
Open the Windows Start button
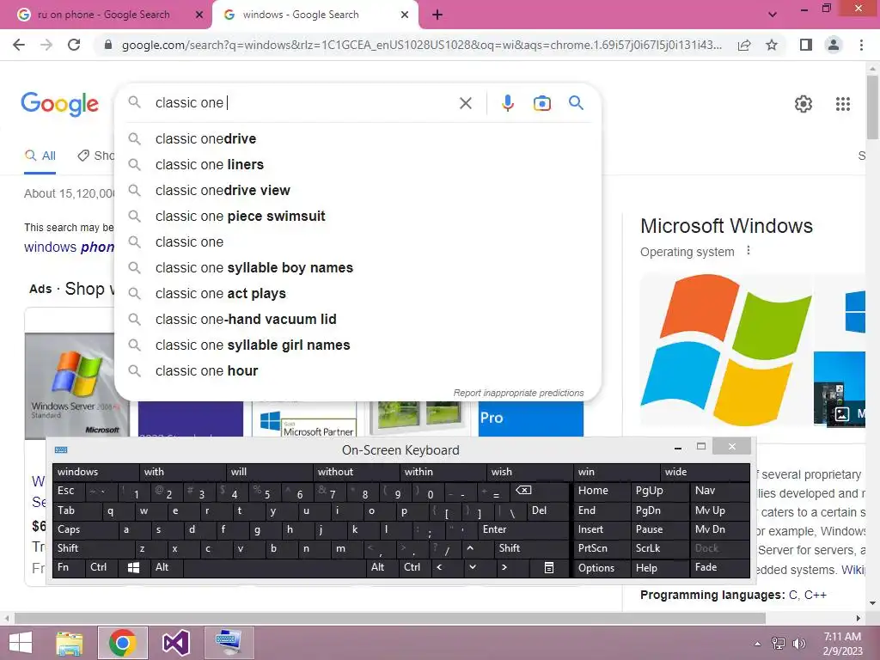pos(21,643)
